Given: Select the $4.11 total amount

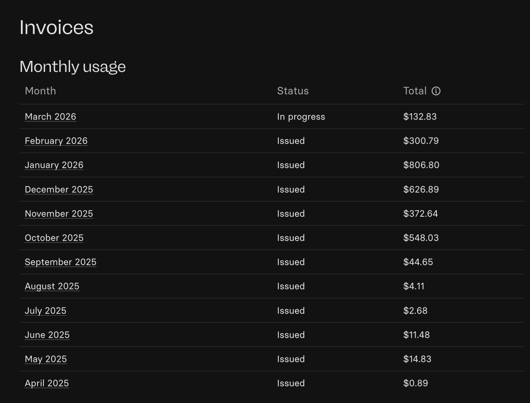Looking at the screenshot, I should [x=414, y=286].
